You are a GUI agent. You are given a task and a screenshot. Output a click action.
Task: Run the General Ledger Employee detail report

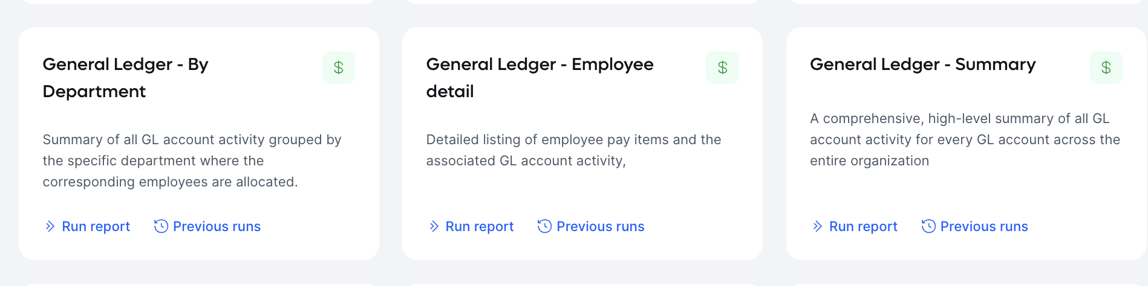click(x=471, y=226)
